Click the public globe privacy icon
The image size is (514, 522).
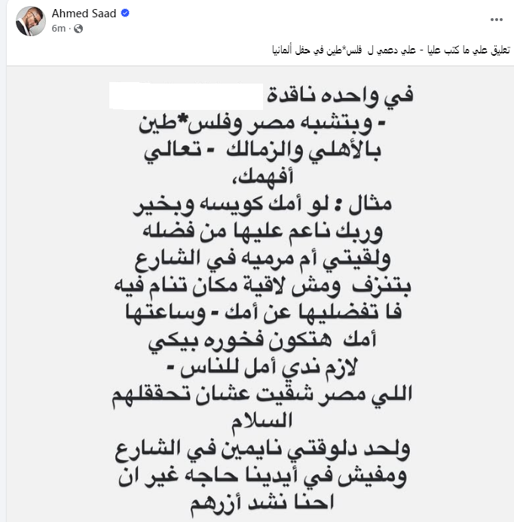78,29
